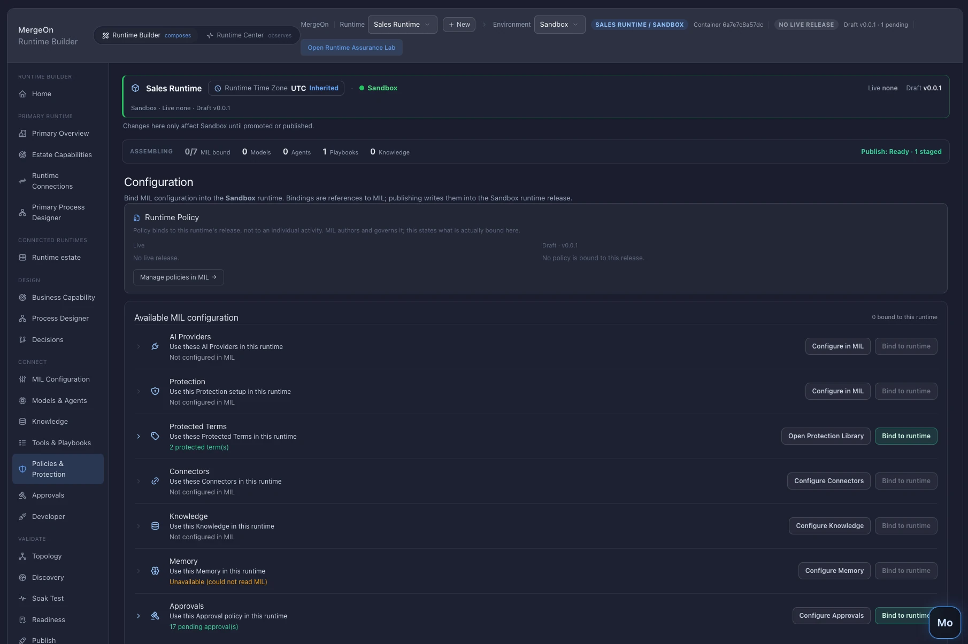Viewport: 968px width, 644px height.
Task: Open Process Designer in sidebar
Action: (x=58, y=319)
